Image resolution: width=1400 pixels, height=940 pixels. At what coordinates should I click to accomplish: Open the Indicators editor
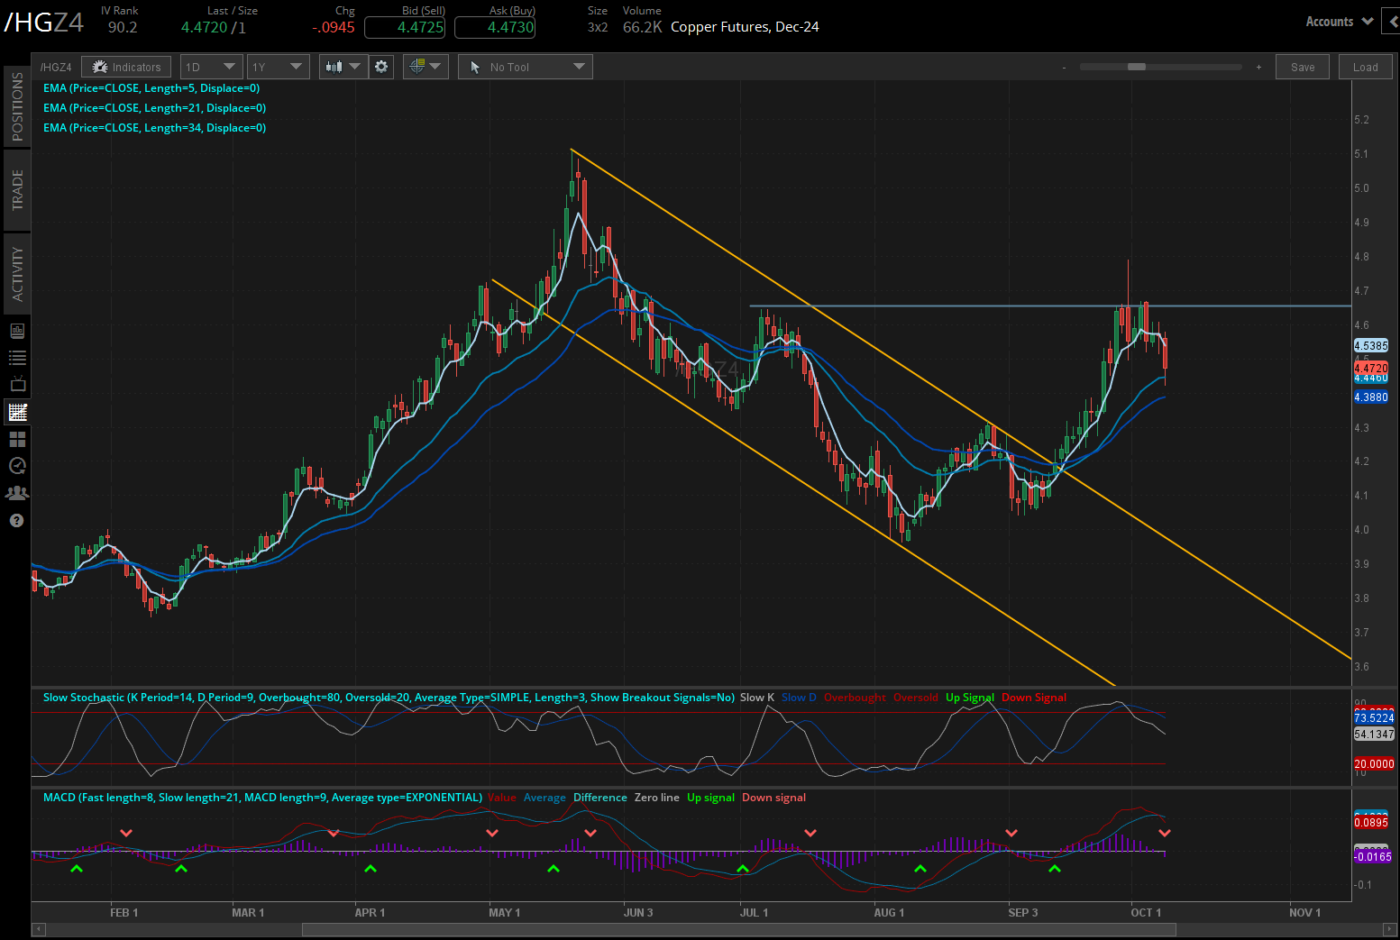click(125, 66)
